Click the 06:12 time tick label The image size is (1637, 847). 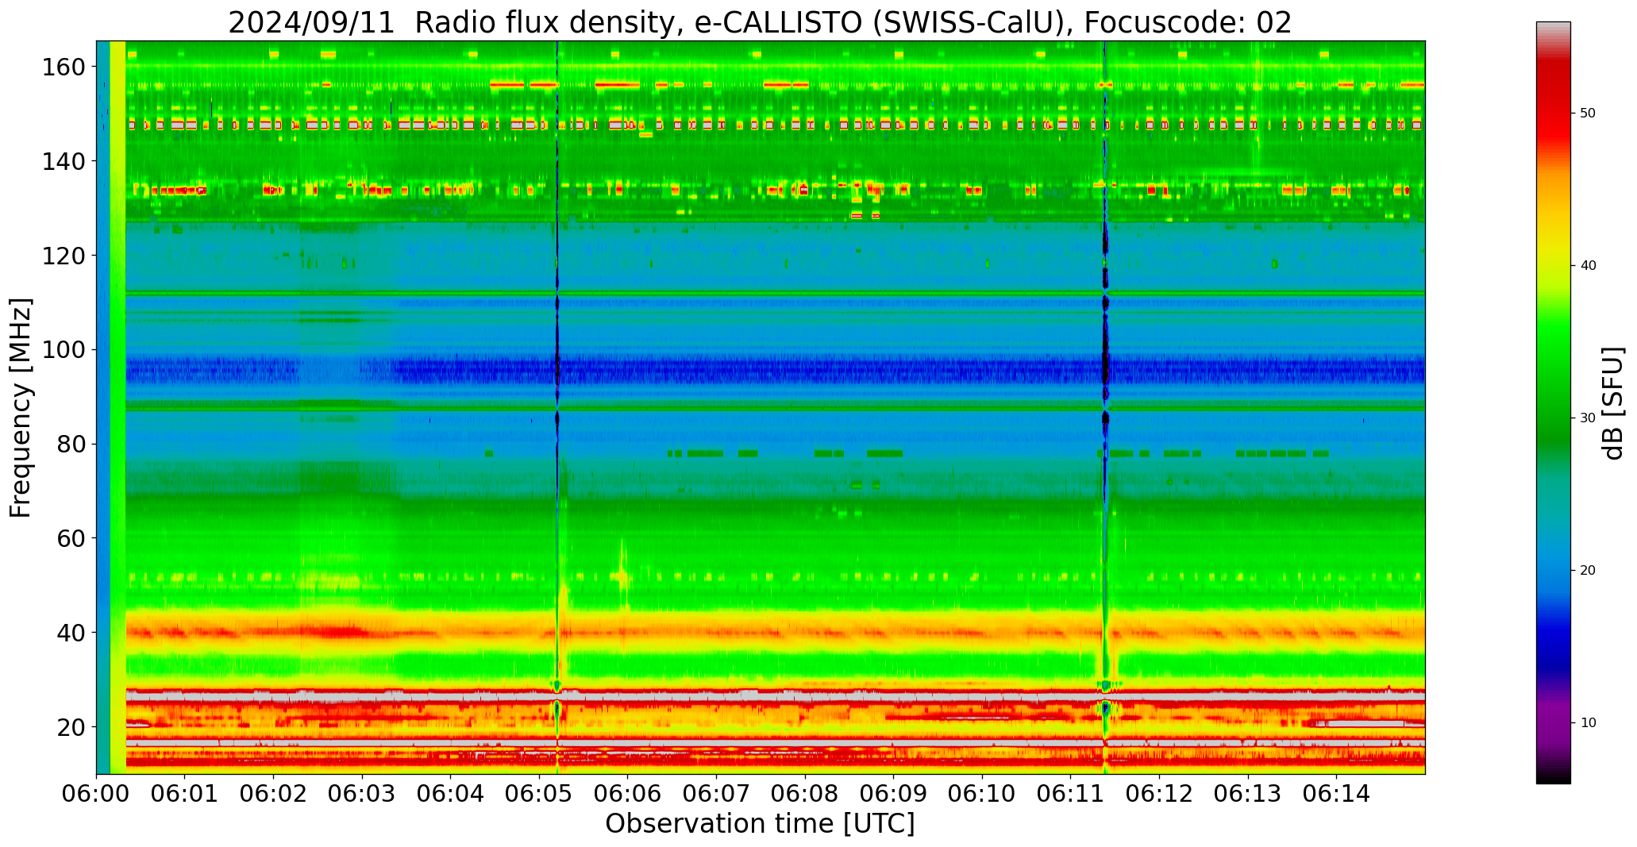point(1159,793)
